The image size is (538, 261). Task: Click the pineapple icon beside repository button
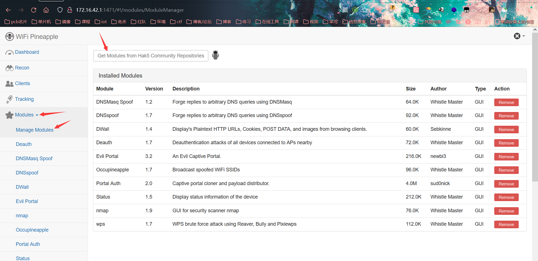pos(215,55)
